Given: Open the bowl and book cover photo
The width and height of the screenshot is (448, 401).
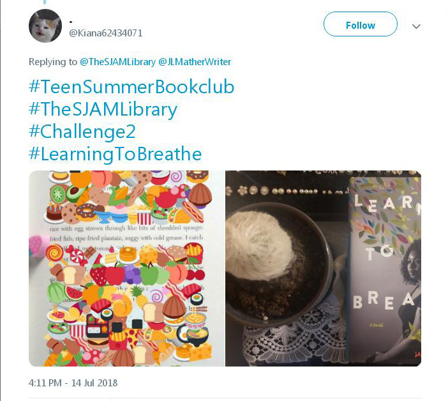Looking at the screenshot, I should pos(323,268).
